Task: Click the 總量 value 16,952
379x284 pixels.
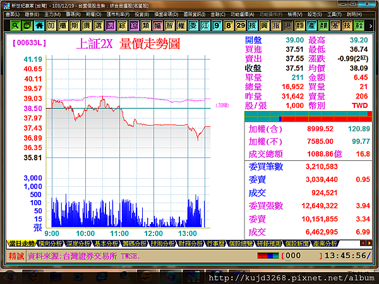Action: [x=292, y=86]
